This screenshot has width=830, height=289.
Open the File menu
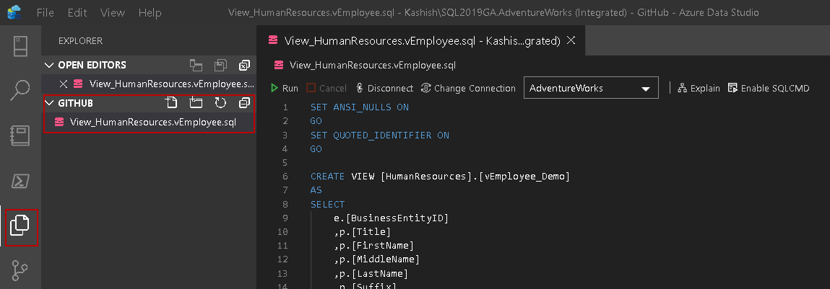point(45,13)
